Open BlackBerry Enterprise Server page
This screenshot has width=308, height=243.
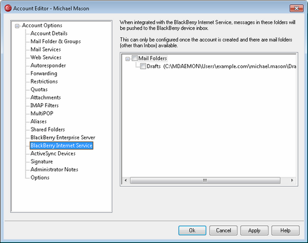point(63,138)
